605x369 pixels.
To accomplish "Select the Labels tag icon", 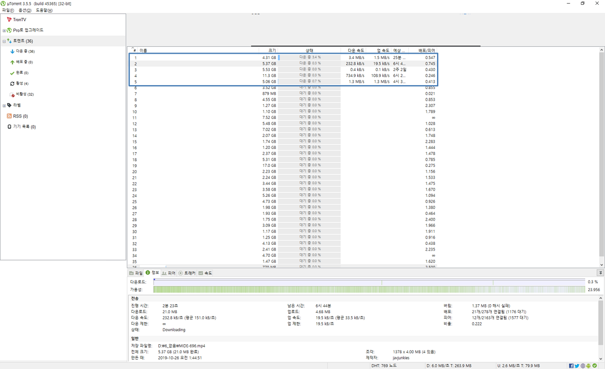I will pos(9,105).
